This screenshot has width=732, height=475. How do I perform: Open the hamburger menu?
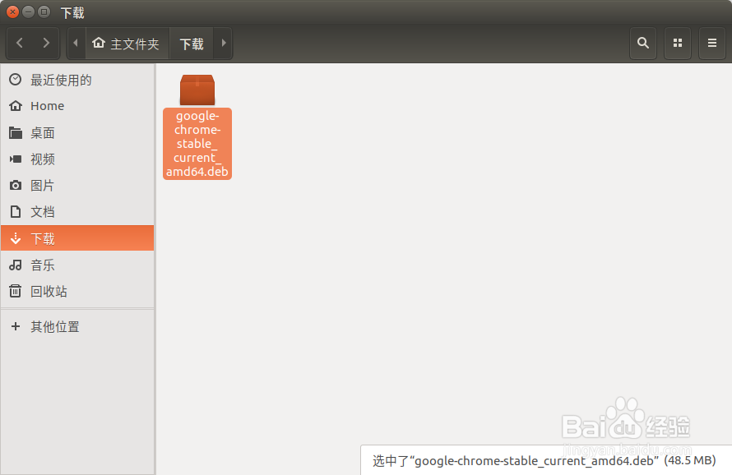[712, 43]
